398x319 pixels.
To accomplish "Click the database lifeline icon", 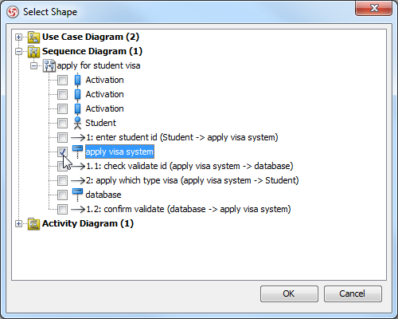I will pos(77,195).
